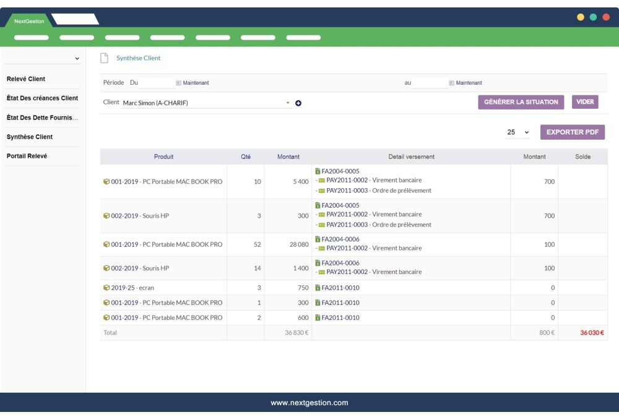The height and width of the screenshot is (420, 619).
Task: Click the document icon next to Synthèse Client title
Action: pyautogui.click(x=104, y=58)
